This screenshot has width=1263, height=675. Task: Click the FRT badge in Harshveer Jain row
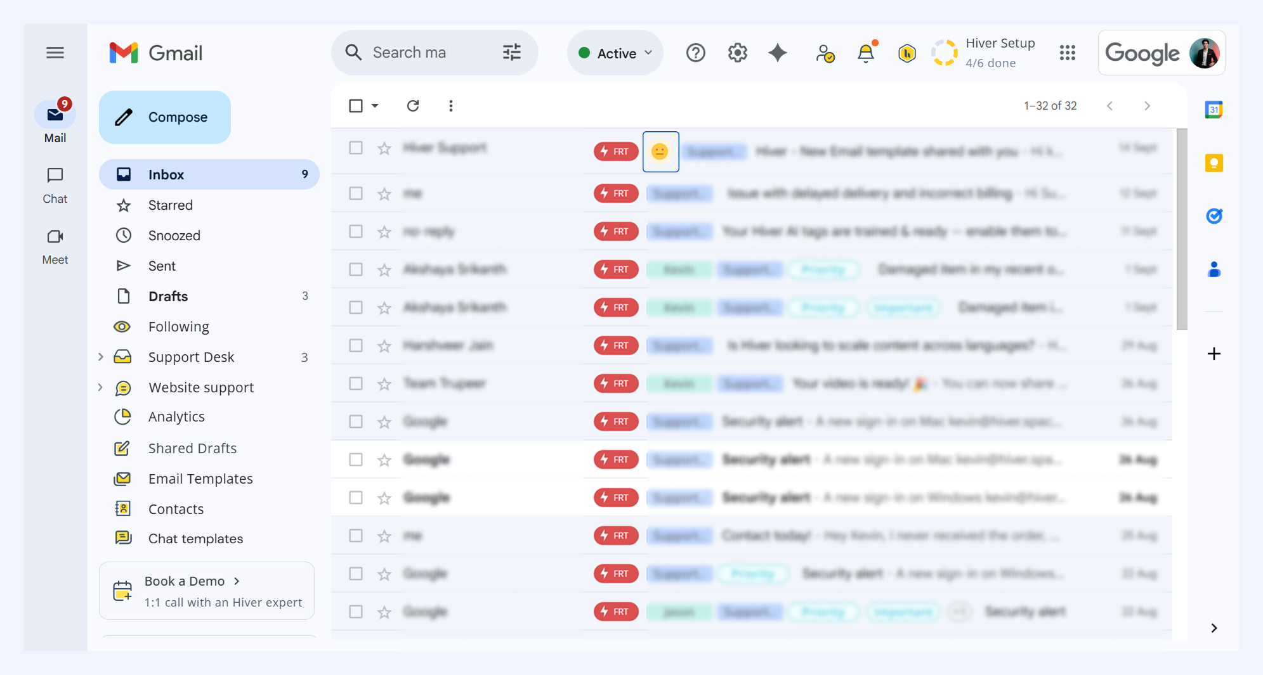click(x=616, y=345)
